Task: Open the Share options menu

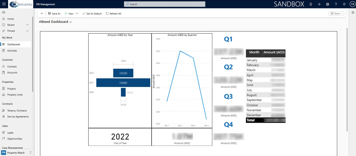Action: click(336, 13)
